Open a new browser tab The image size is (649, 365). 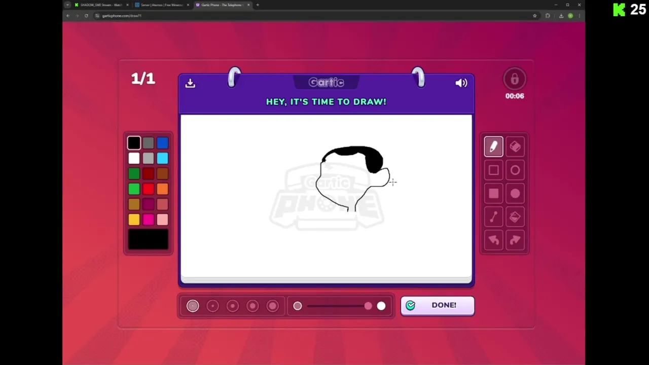pyautogui.click(x=258, y=5)
